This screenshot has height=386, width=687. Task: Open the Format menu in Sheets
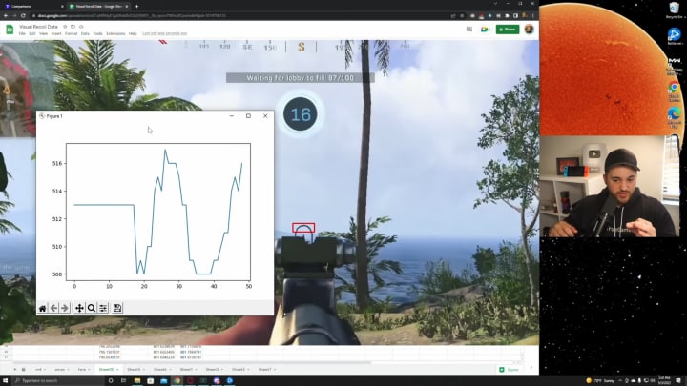[x=71, y=33]
